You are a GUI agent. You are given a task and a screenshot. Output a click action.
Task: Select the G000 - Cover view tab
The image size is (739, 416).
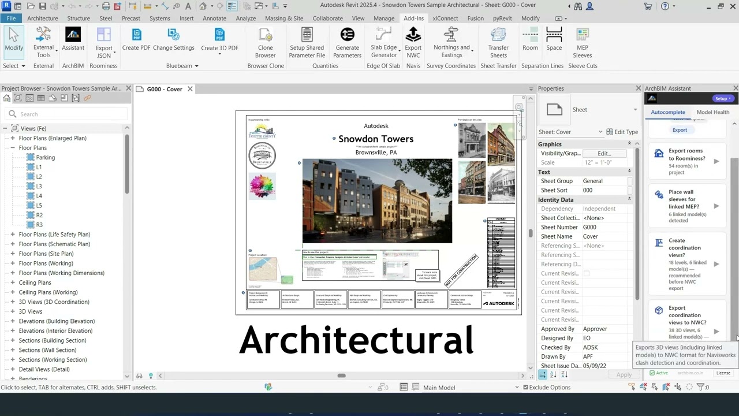click(x=165, y=89)
